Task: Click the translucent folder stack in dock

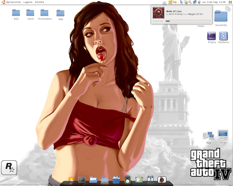Action: coord(105,180)
